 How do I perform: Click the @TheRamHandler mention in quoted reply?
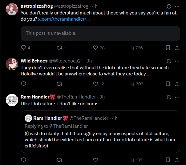68,126
